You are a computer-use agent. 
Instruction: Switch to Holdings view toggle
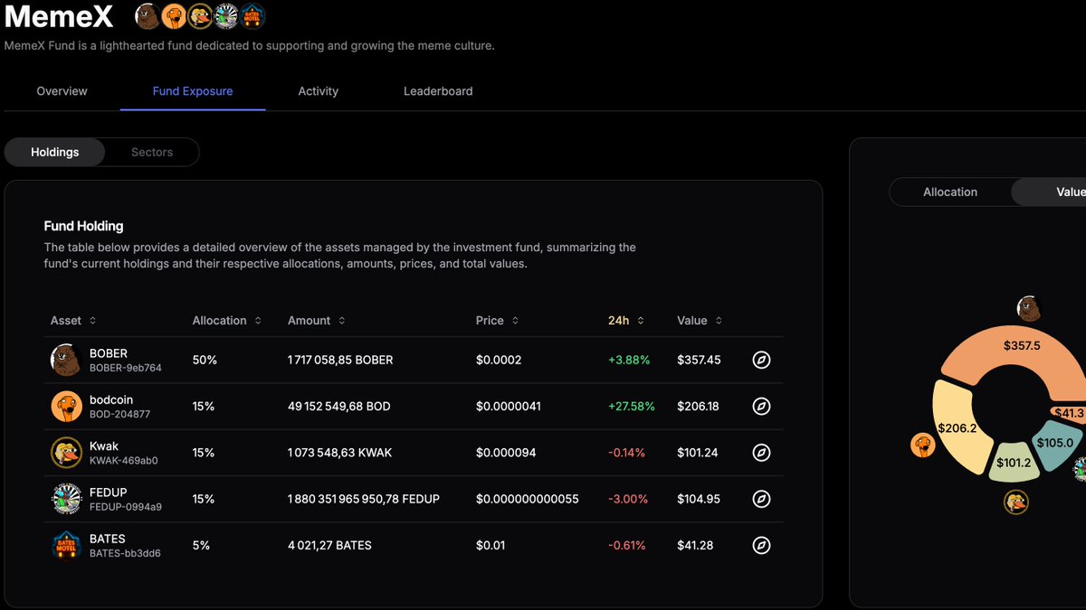[55, 152]
